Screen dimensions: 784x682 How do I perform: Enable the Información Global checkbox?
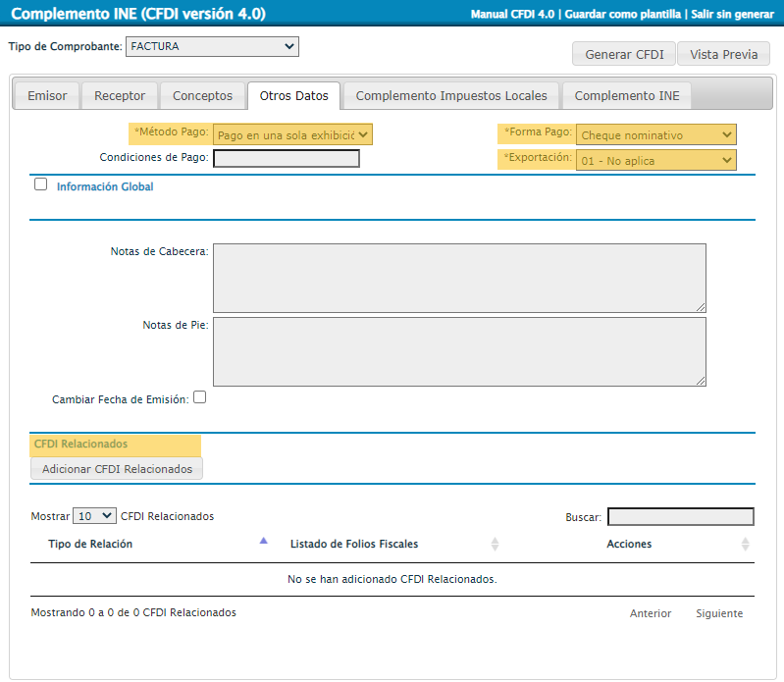[40, 184]
